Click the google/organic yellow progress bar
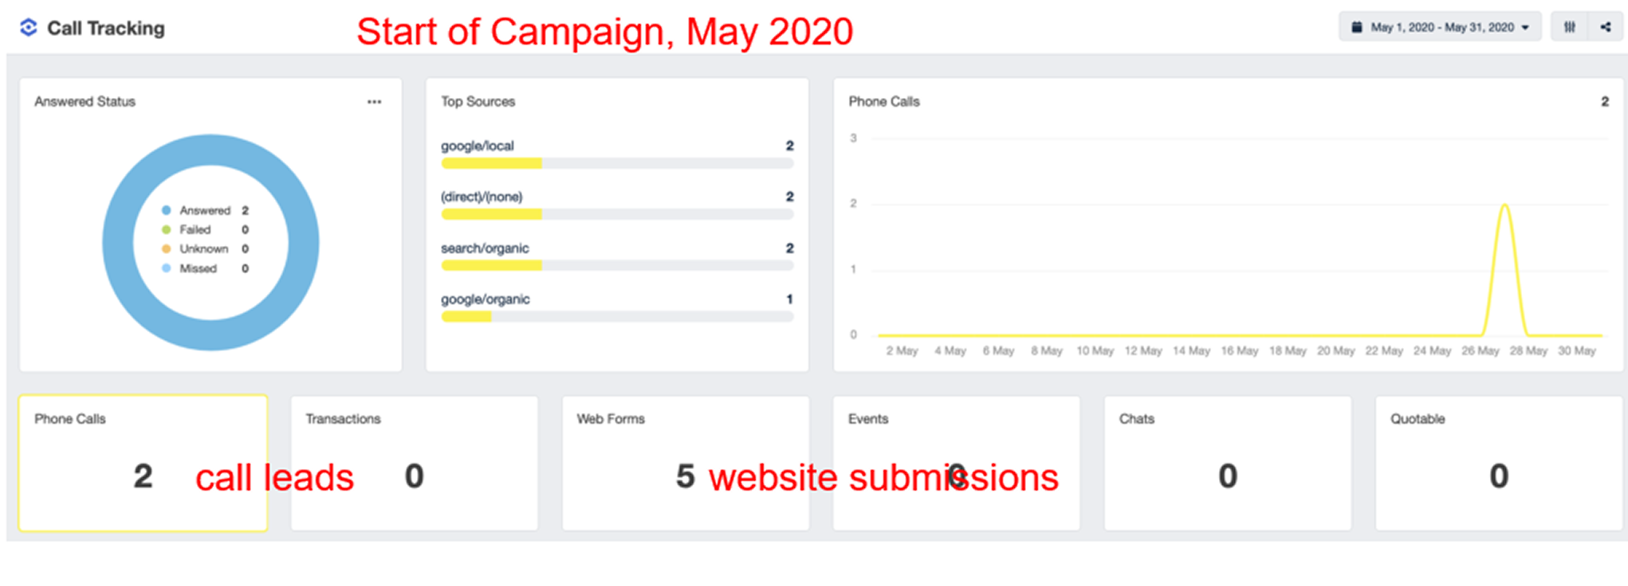 point(466,317)
